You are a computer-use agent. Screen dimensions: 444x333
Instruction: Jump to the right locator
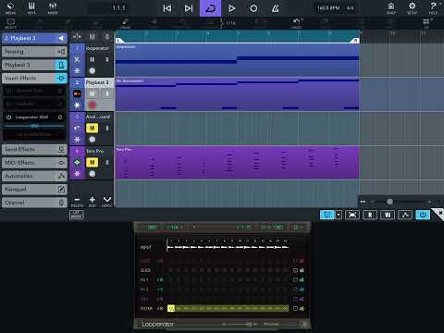[x=189, y=8]
